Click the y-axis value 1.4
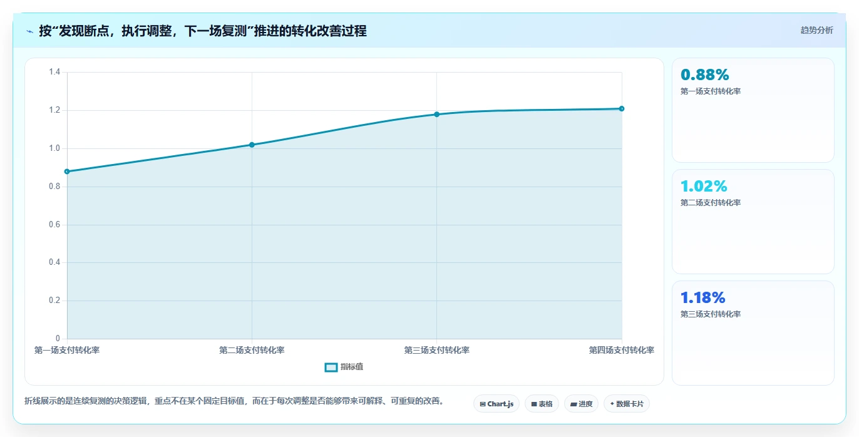This screenshot has width=859, height=437. pos(54,72)
